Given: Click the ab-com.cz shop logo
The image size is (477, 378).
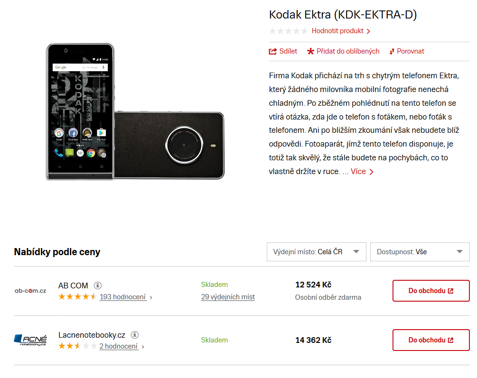Looking at the screenshot, I should [30, 291].
